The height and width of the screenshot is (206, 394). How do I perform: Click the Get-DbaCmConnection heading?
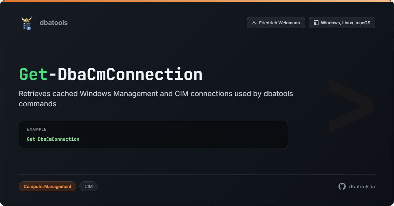coord(111,74)
